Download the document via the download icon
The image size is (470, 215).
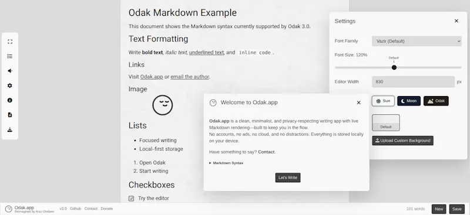(10, 129)
